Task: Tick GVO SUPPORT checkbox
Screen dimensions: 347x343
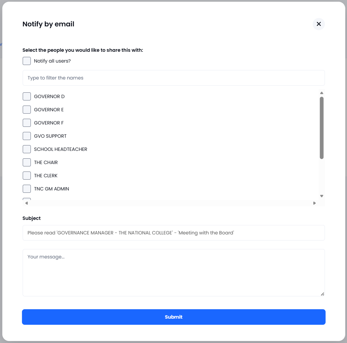Action: (x=26, y=136)
